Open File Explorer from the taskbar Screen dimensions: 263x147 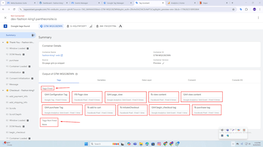(x=141, y=144)
